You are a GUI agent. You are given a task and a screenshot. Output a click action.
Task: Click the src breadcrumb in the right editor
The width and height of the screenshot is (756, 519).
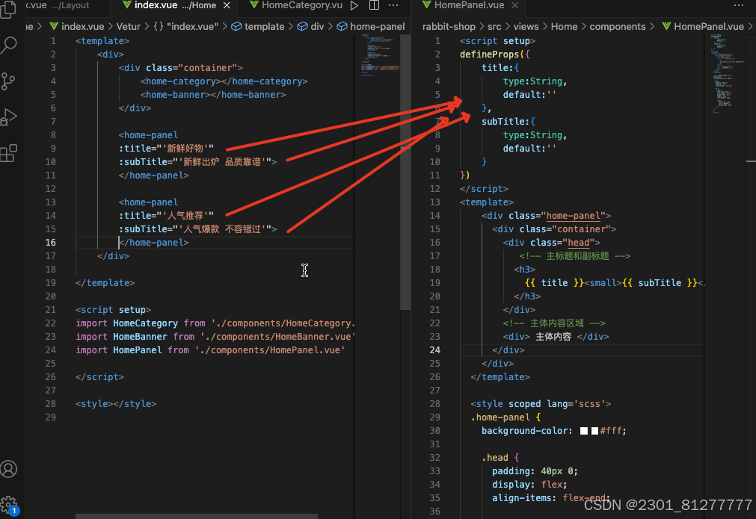494,26
